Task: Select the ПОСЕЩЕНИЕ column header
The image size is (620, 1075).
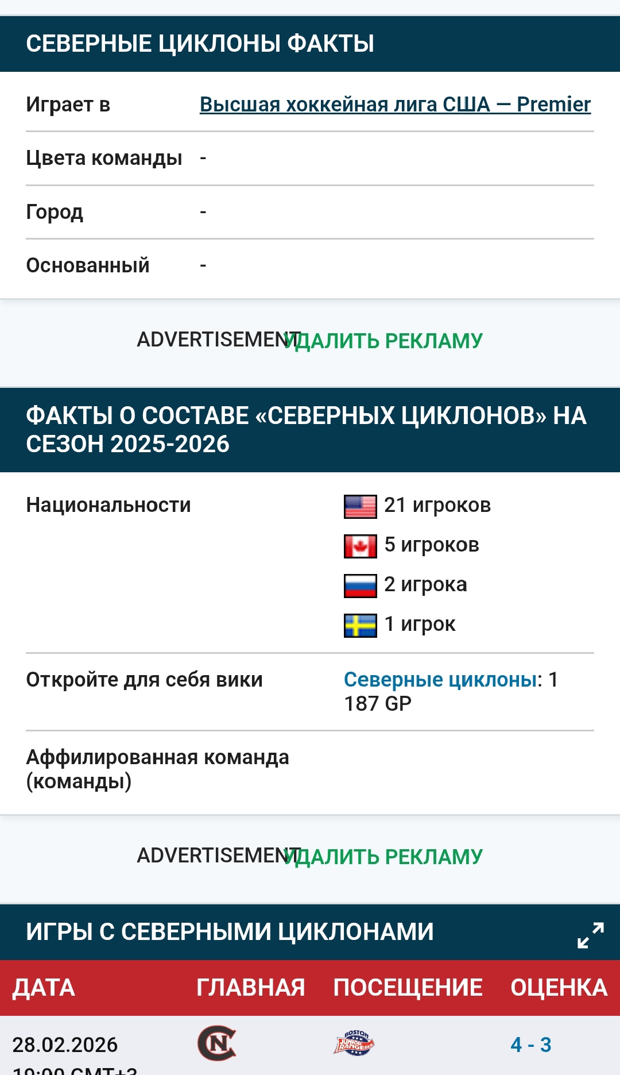Action: click(x=408, y=988)
